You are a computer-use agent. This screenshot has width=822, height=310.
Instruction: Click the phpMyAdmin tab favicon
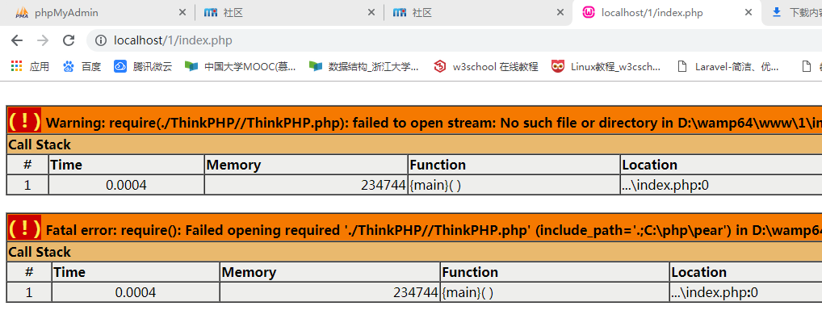[x=22, y=13]
